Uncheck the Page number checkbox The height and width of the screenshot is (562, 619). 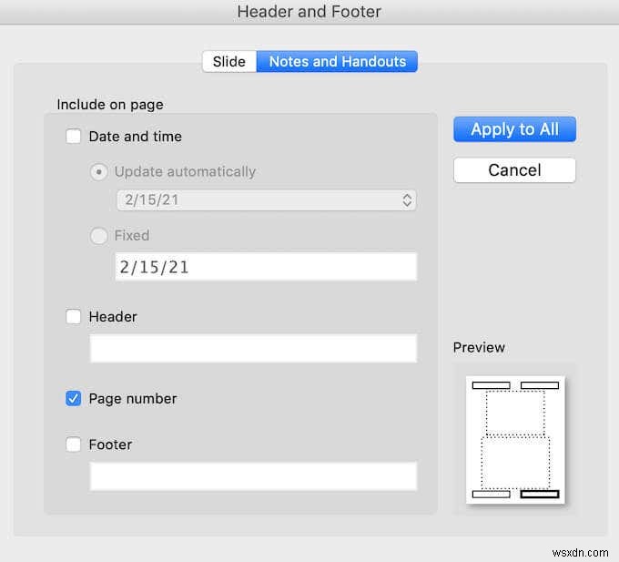(x=74, y=398)
